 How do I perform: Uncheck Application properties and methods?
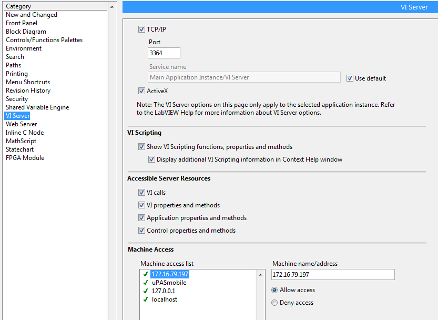[141, 217]
